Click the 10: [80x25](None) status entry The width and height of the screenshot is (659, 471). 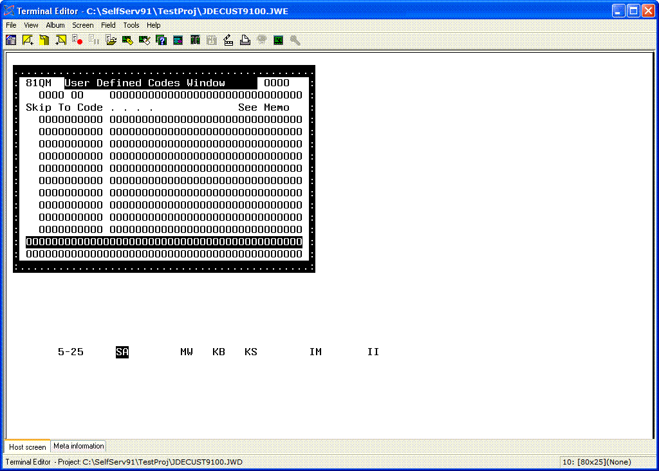coord(597,462)
